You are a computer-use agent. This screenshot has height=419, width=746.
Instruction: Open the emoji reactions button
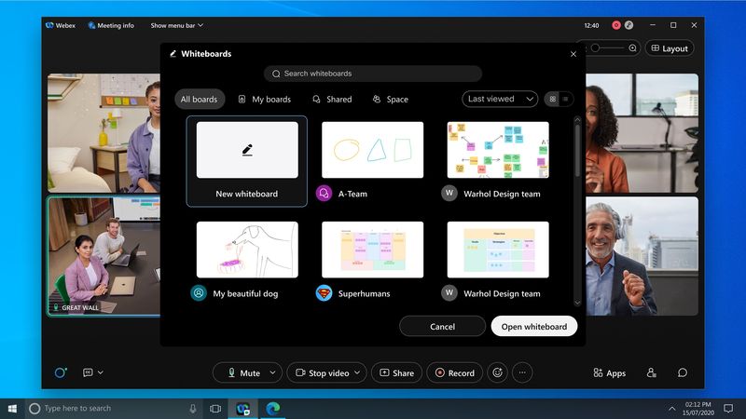[498, 372]
